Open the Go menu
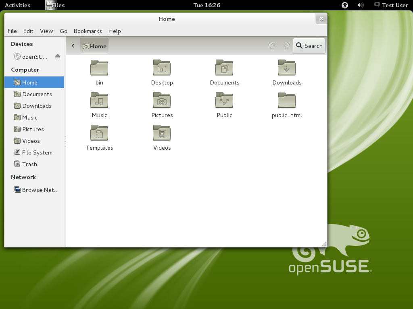413x309 pixels. click(x=63, y=31)
